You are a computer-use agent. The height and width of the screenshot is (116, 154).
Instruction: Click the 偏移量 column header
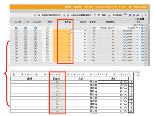coord(92,22)
